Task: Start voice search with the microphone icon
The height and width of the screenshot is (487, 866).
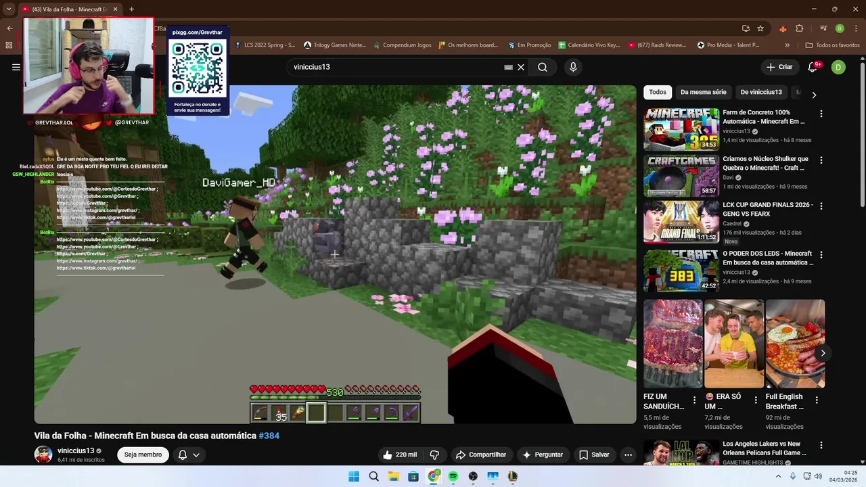Action: [573, 67]
